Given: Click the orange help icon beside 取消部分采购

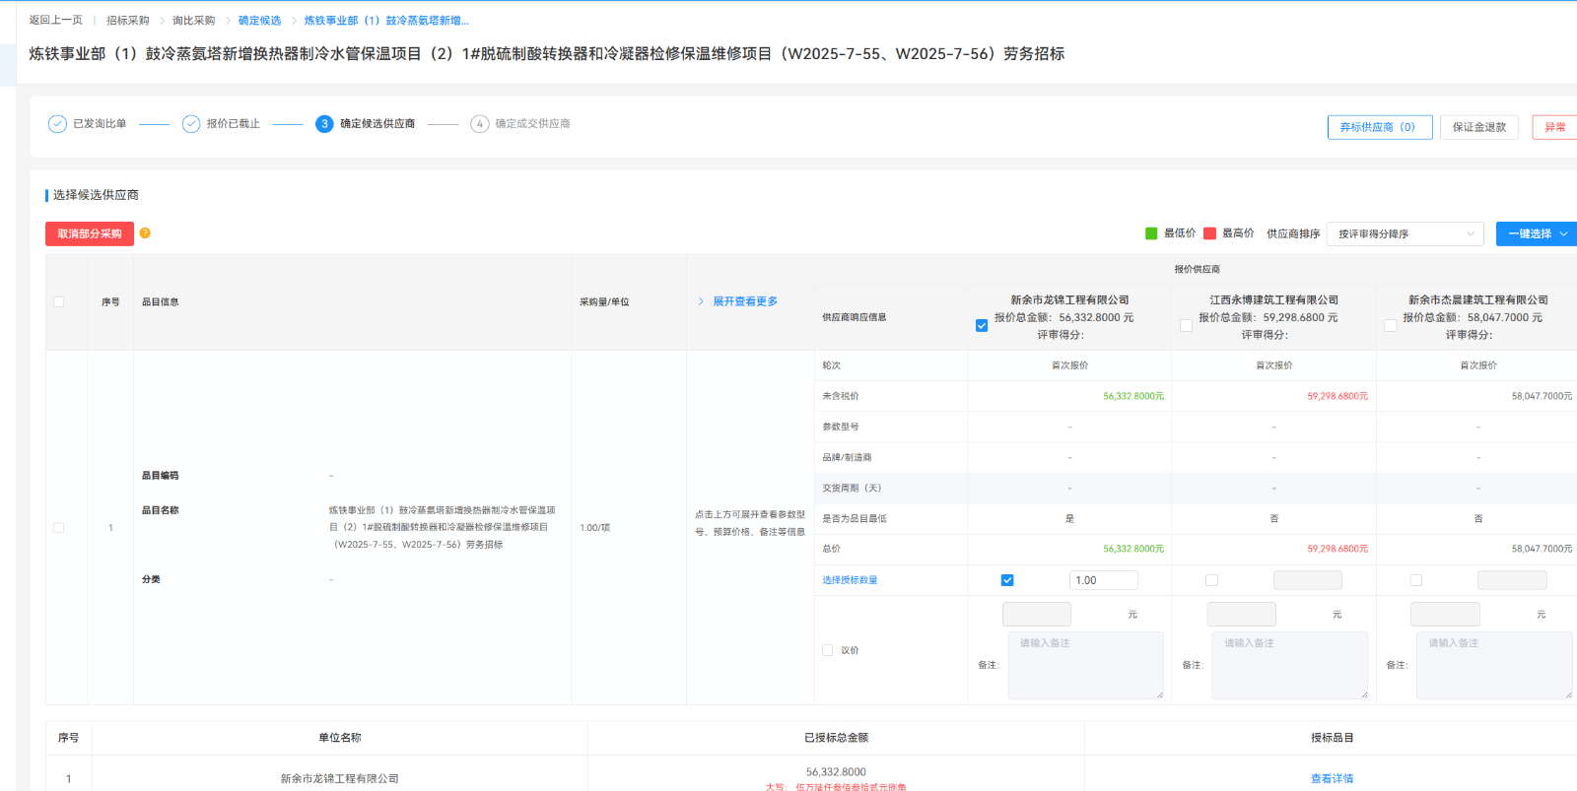Looking at the screenshot, I should 145,233.
